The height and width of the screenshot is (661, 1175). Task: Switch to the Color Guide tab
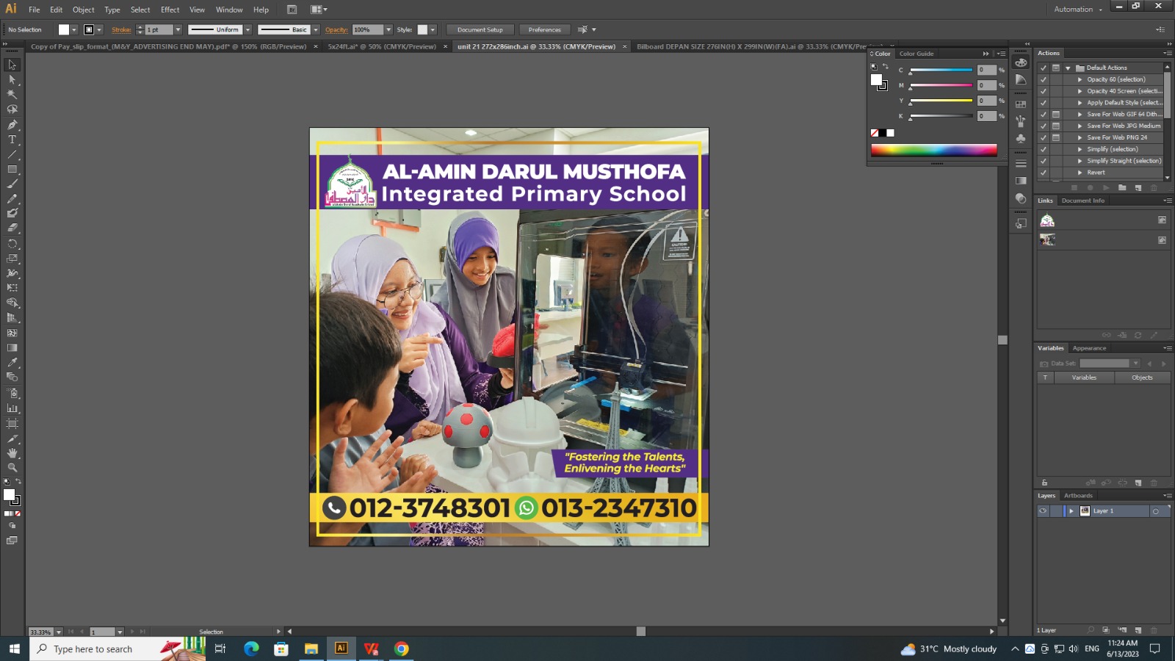pyautogui.click(x=916, y=54)
